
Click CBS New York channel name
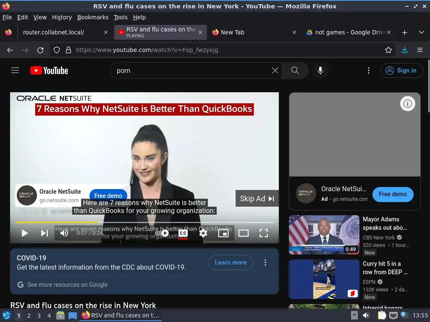[x=379, y=237]
